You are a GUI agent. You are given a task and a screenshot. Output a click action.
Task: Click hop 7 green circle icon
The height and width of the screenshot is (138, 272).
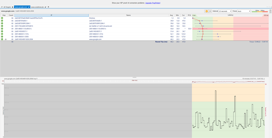(x=2, y=34)
